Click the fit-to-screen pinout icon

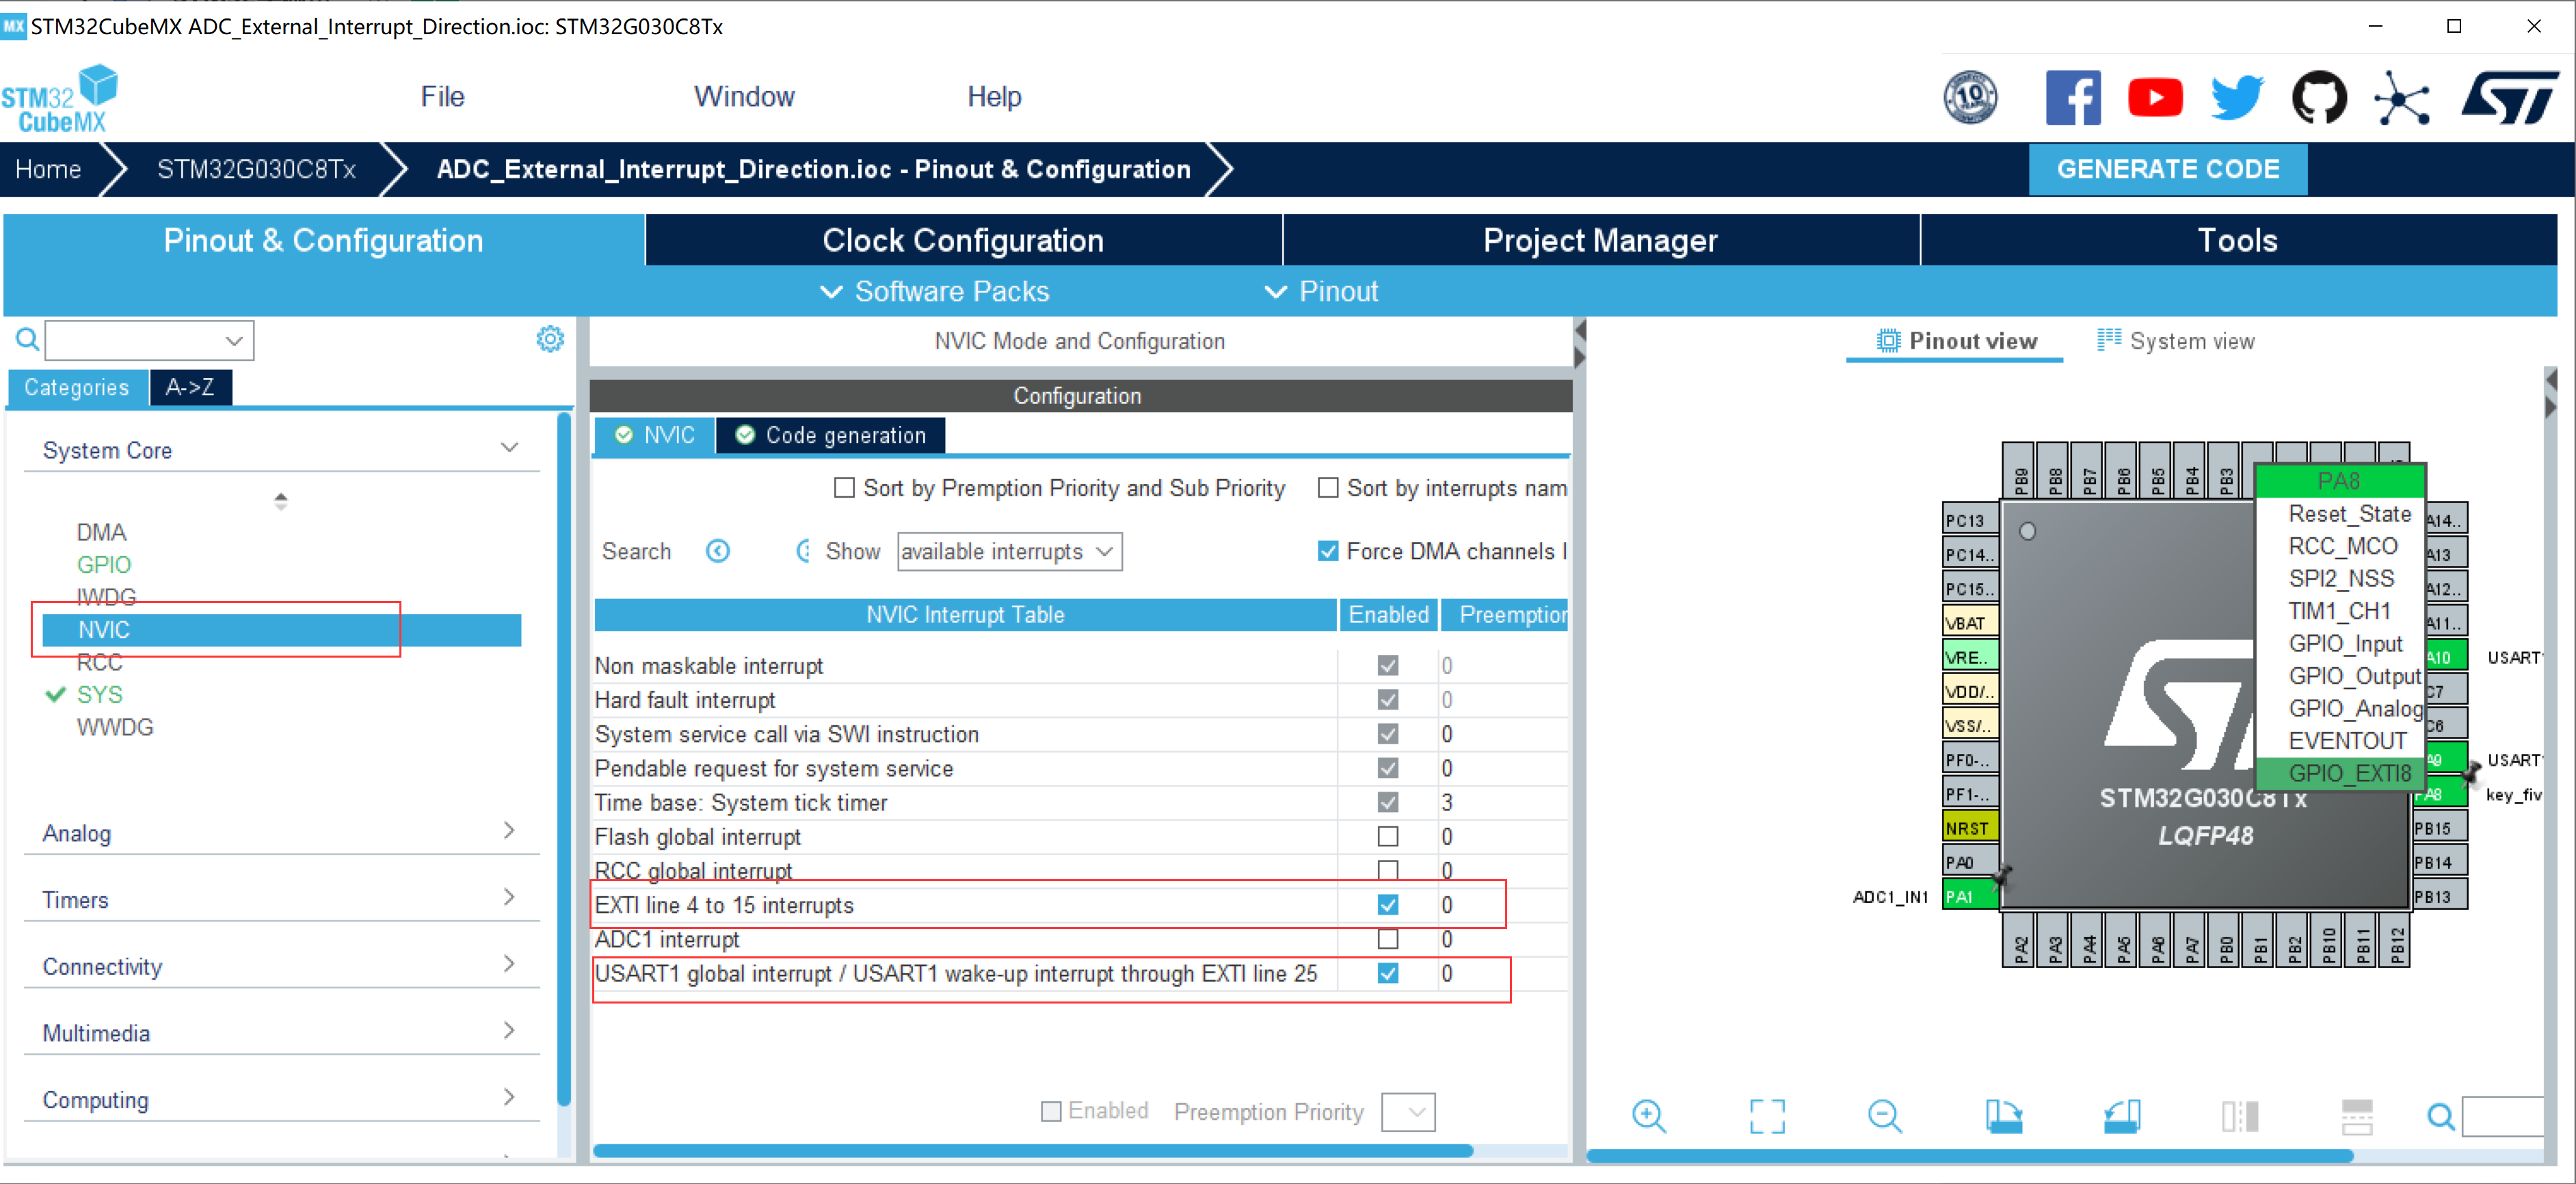click(1766, 1115)
